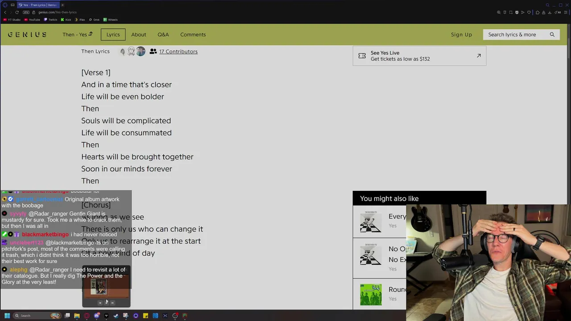Open the YouTube bookmark
The width and height of the screenshot is (571, 321).
click(x=32, y=20)
